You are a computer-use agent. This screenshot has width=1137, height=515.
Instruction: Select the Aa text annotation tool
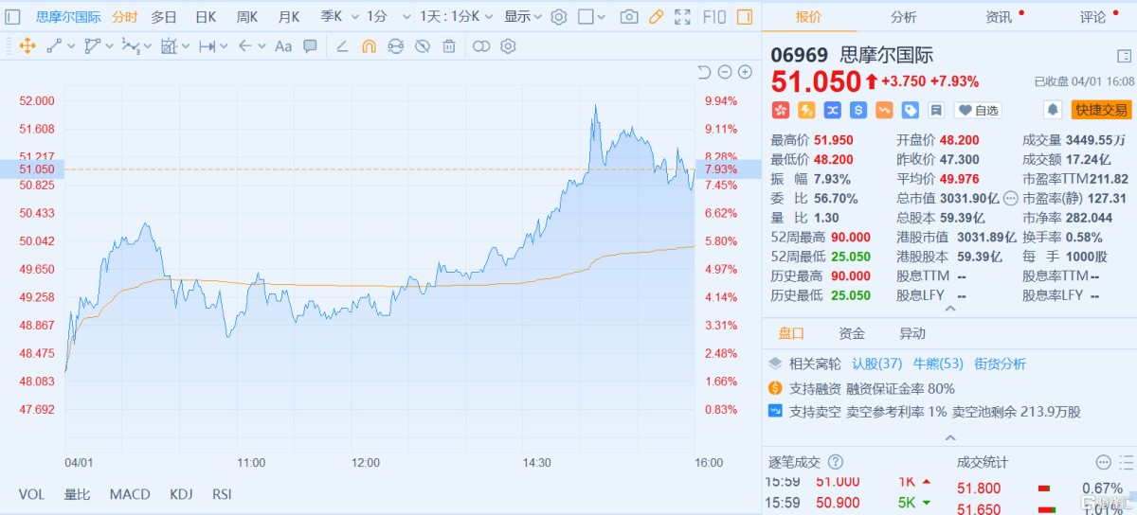283,45
